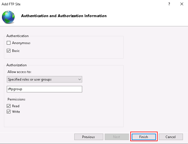Click the globe icon in header
Screen dimensions: 188x144
[x=8, y=17]
